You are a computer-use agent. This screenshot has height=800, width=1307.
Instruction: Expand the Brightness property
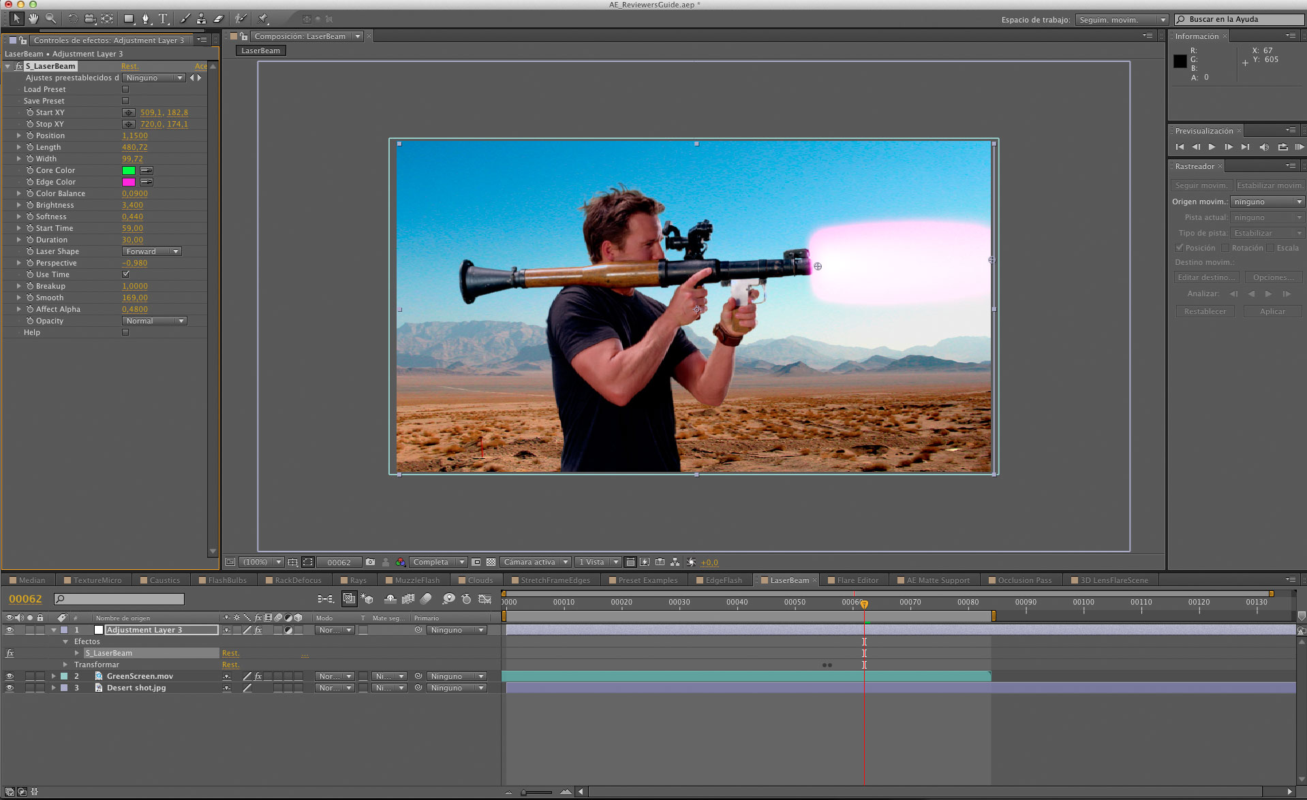coord(19,205)
